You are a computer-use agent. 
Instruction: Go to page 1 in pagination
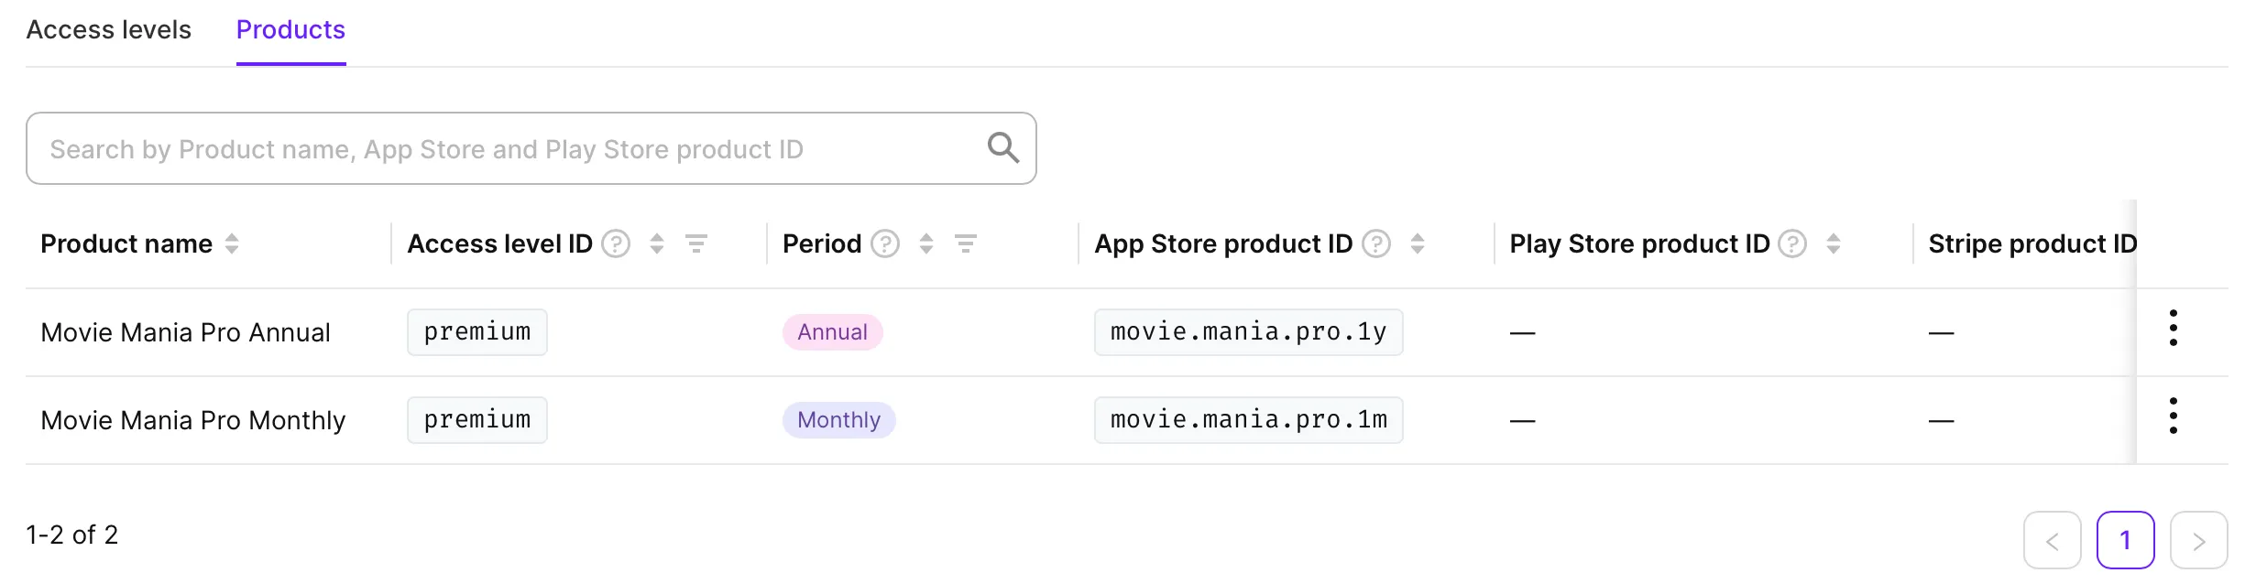coord(2125,540)
